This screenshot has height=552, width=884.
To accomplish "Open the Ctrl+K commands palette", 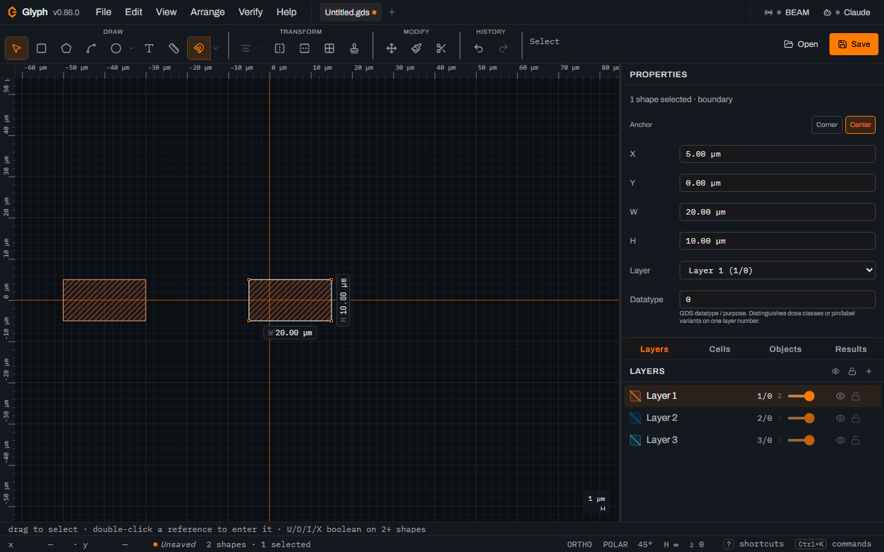I will point(834,544).
